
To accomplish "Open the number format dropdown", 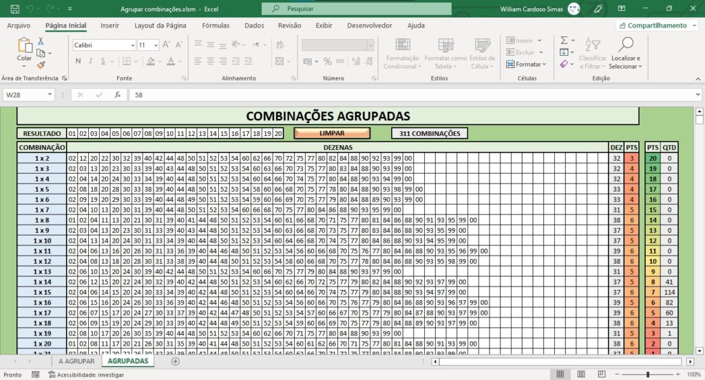I will point(370,45).
